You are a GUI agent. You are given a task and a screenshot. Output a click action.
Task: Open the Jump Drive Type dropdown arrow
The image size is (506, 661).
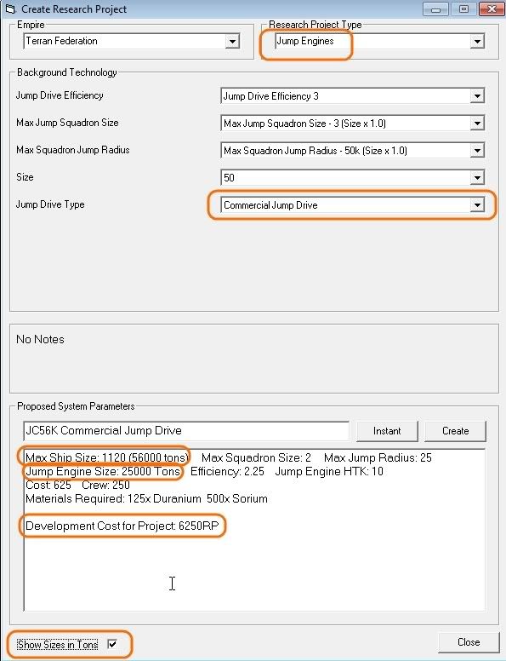(477, 205)
